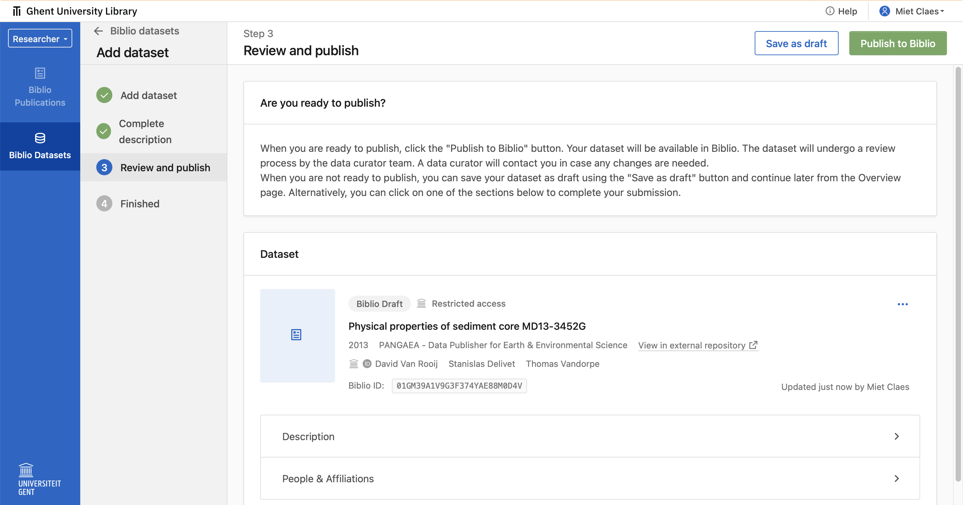Click the back arrow to Biblio datasets
Image resolution: width=963 pixels, height=505 pixels.
pos(98,31)
